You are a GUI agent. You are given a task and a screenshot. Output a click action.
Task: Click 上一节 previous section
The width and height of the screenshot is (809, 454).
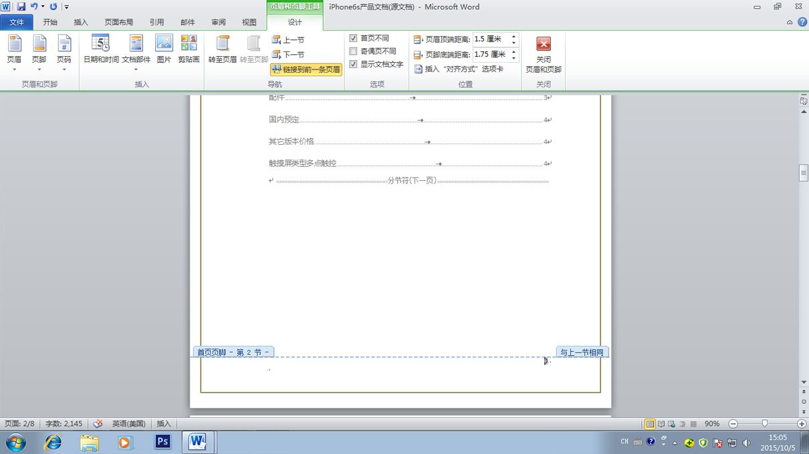point(288,40)
